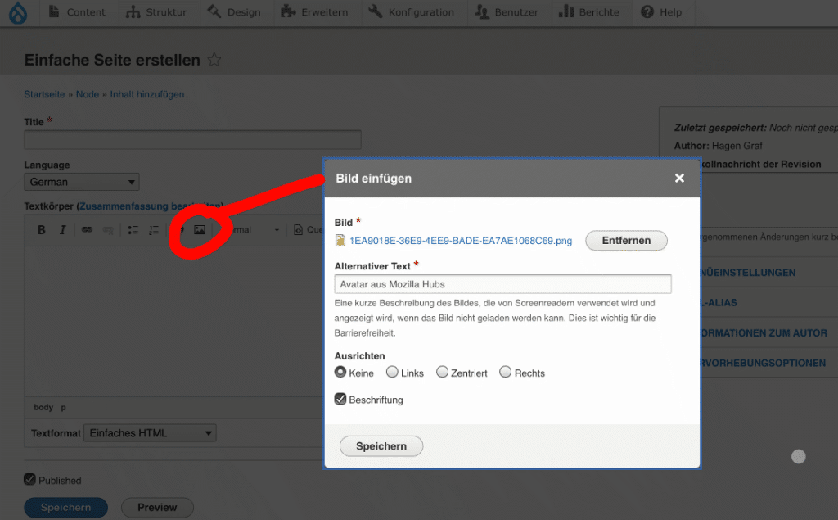Toggle italic formatting in editor toolbar
Screen dimensions: 838x520
coord(62,230)
